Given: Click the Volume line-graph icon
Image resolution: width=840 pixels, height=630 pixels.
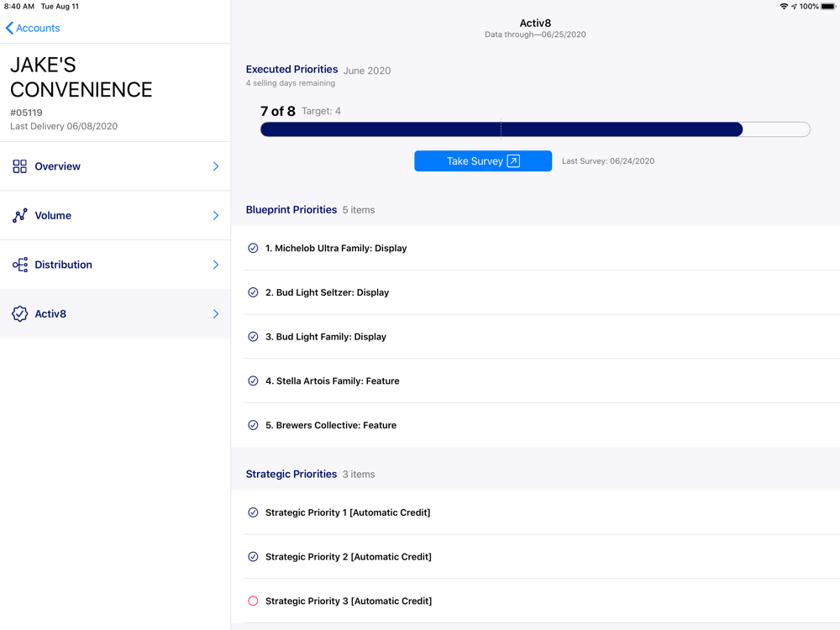Looking at the screenshot, I should (20, 215).
